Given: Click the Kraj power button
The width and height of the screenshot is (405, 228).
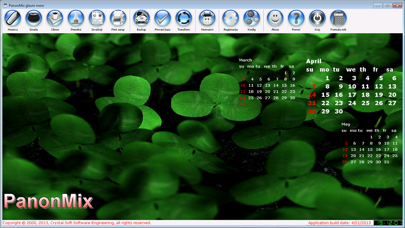Looking at the screenshot, I should click(x=317, y=18).
